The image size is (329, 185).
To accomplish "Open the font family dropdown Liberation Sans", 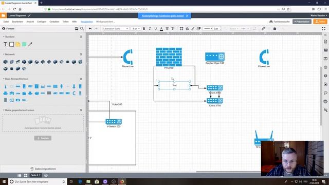I will coord(116,29).
